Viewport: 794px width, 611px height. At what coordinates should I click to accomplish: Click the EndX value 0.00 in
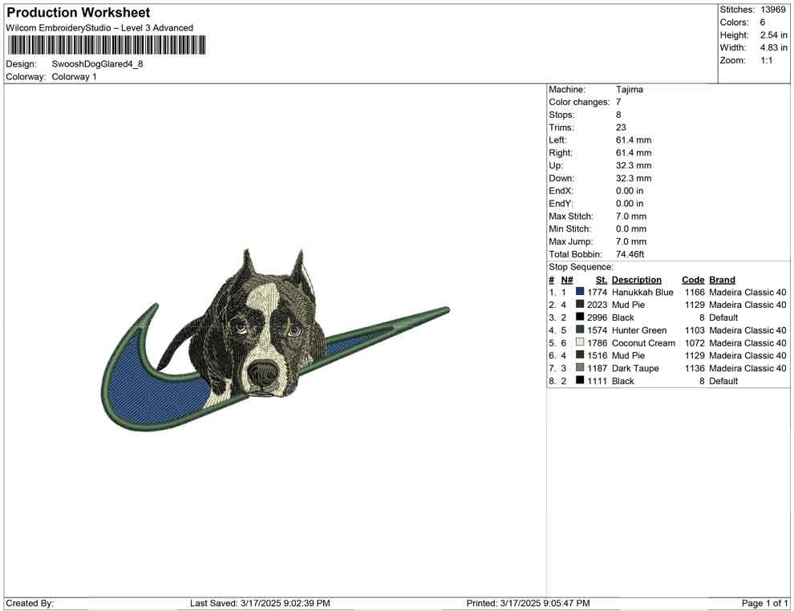[x=630, y=190]
